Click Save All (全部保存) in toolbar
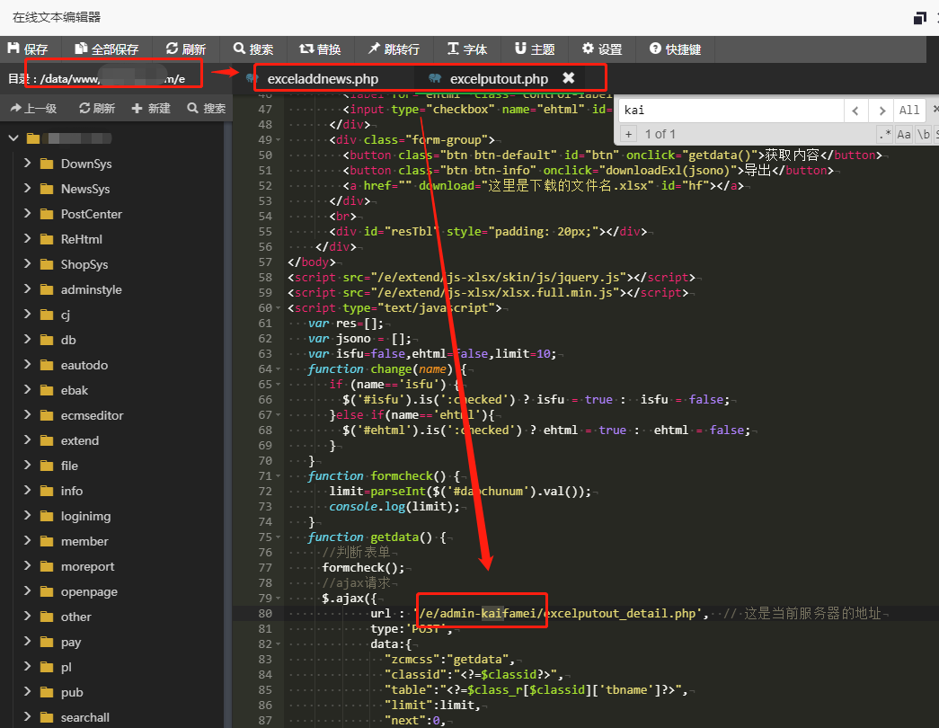This screenshot has height=728, width=939. pyautogui.click(x=107, y=49)
